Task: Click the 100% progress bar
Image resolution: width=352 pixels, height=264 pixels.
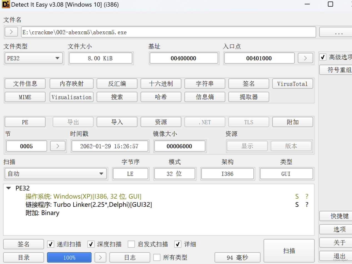Action: tap(69, 257)
